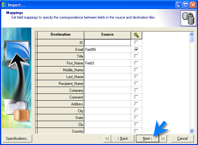This screenshot has width=198, height=145.
Task: Select the Source cell for Middle_Name
Action: 108,70
